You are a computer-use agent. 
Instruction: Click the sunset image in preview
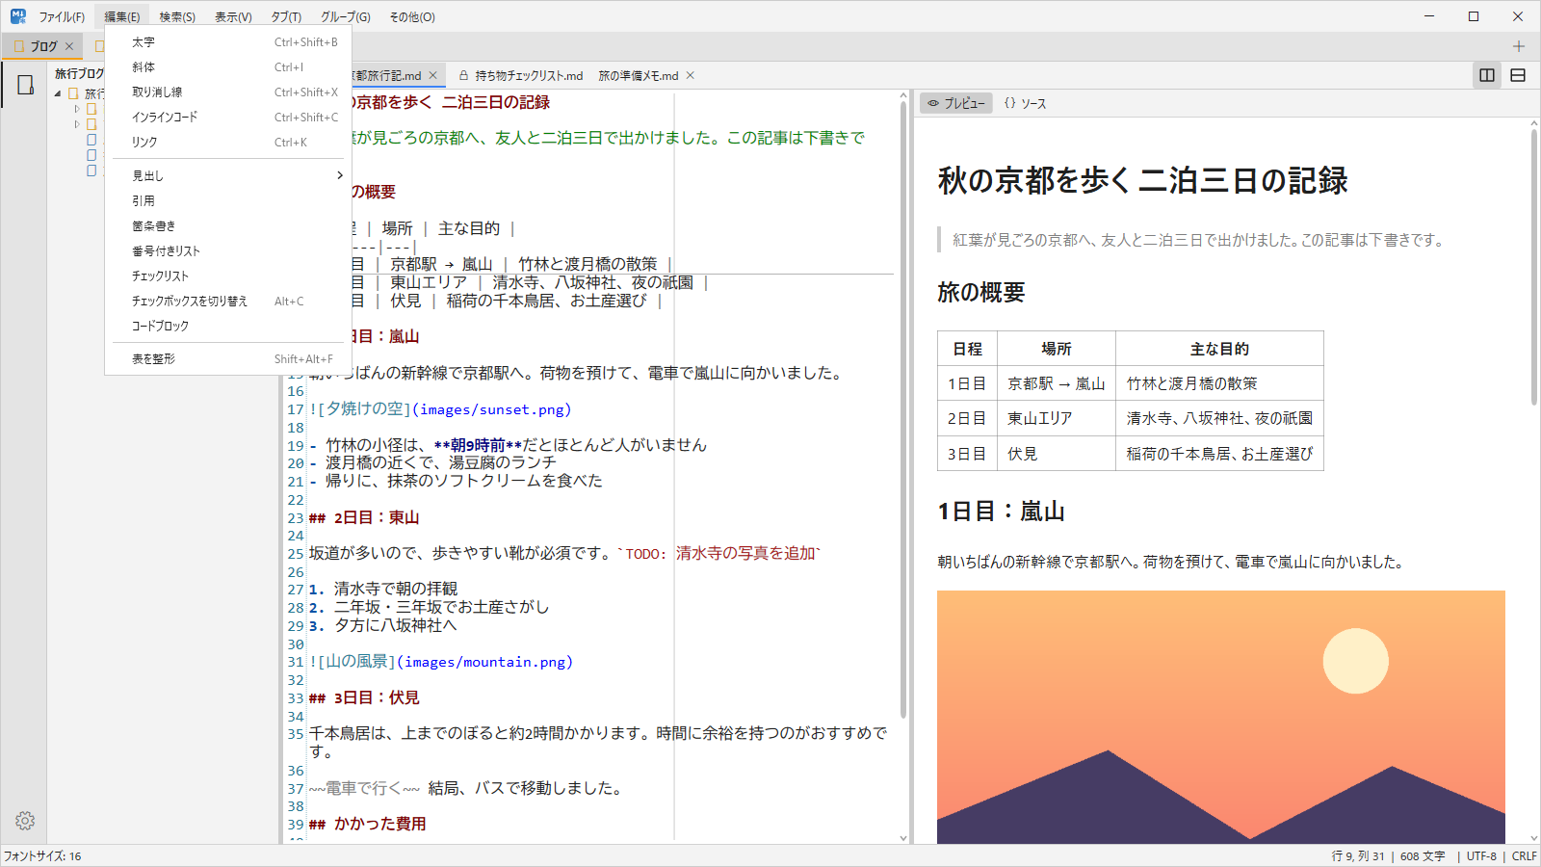pyautogui.click(x=1221, y=717)
